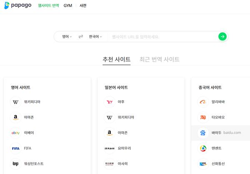250x174 pixels.
Task: Open the 워싱턴포스트 link
Action: coord(34,164)
